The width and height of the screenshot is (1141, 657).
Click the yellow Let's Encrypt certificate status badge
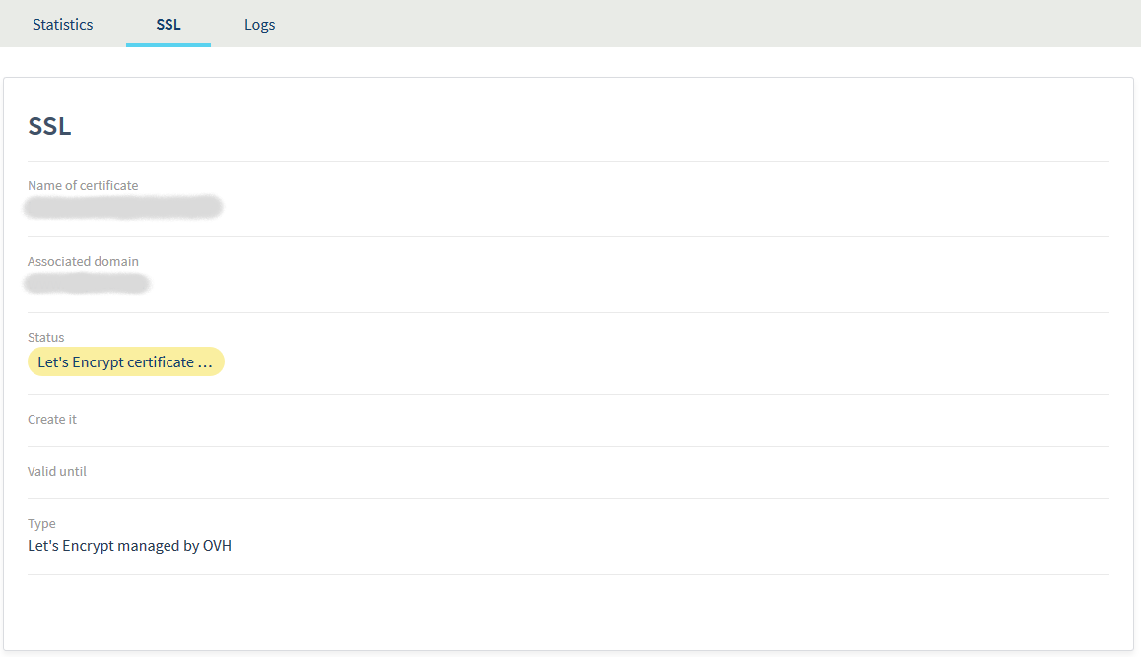(x=125, y=361)
